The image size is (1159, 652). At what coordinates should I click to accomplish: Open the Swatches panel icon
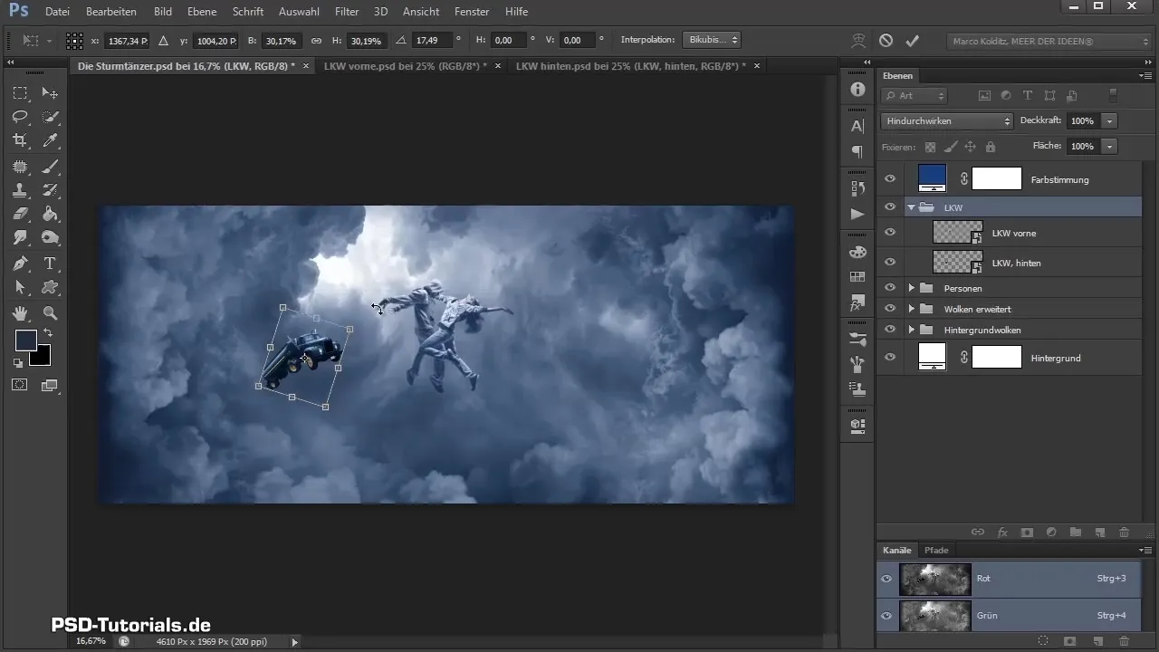(x=857, y=277)
